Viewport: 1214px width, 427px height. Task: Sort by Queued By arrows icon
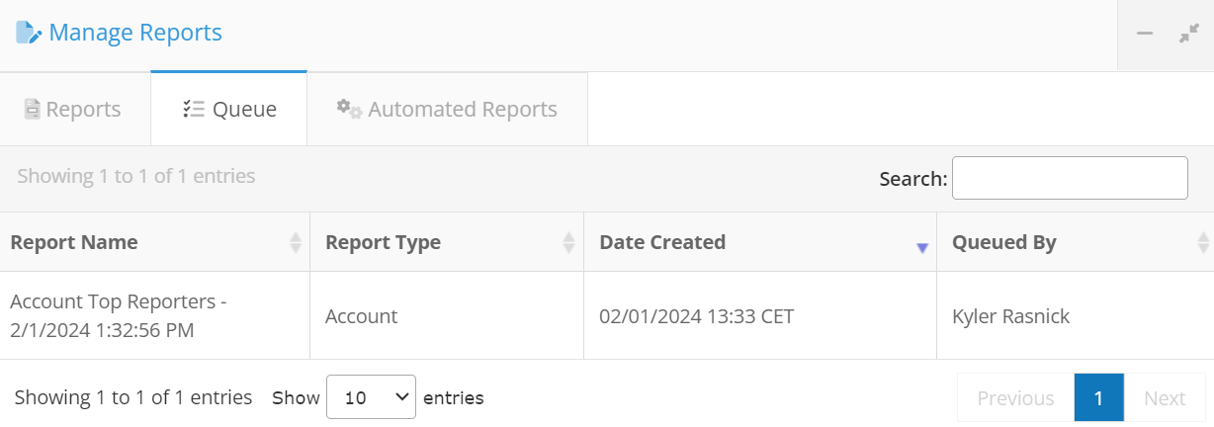pyautogui.click(x=1203, y=242)
